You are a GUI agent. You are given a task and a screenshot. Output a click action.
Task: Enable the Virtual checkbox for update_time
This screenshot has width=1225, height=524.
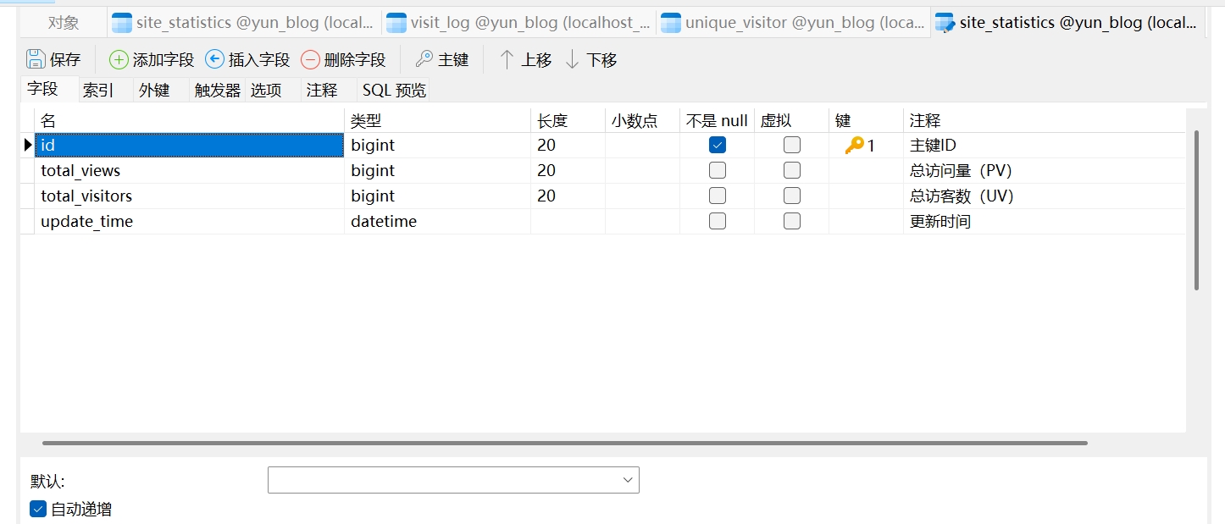792,222
